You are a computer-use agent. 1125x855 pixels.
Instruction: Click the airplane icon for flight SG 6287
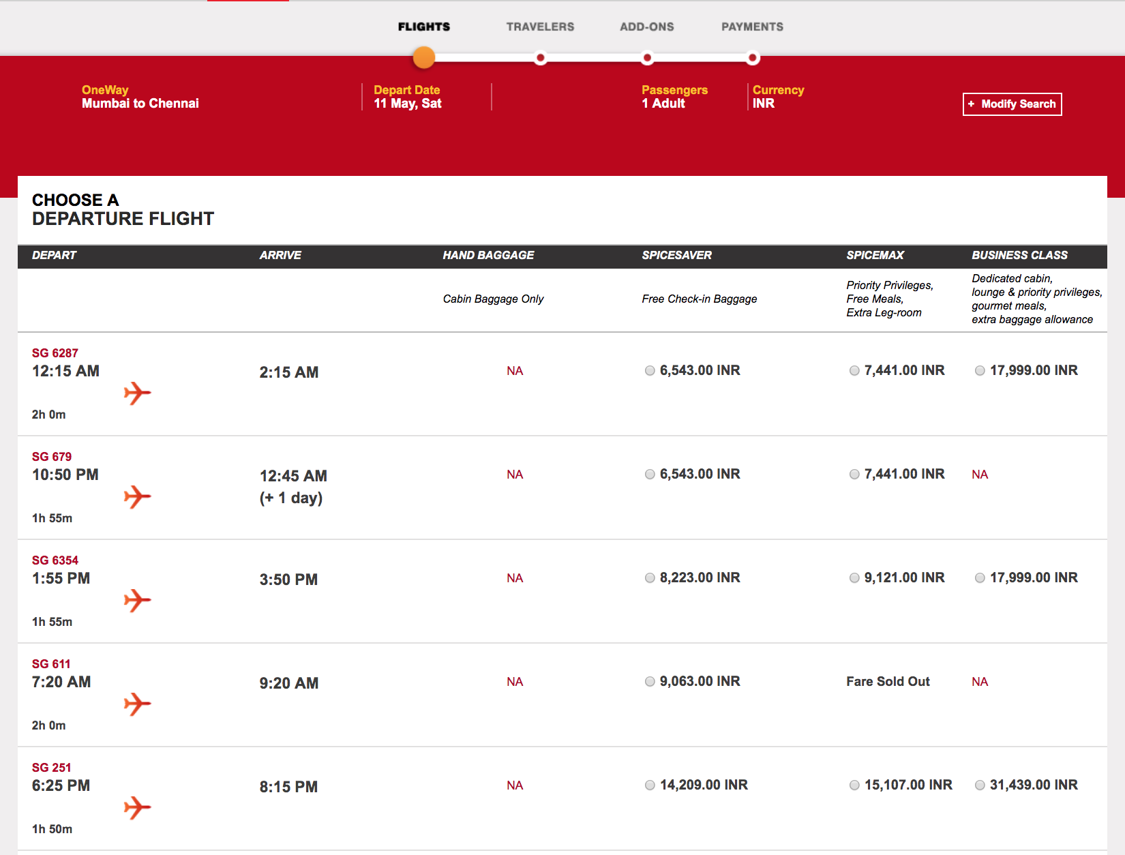[137, 393]
